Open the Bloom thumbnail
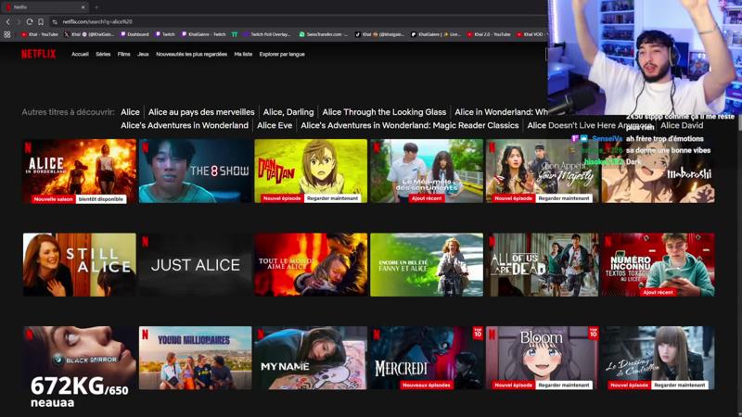 click(543, 358)
